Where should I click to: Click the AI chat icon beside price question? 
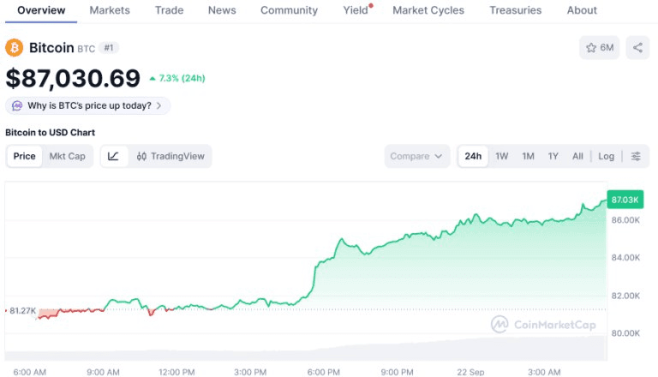pos(17,105)
